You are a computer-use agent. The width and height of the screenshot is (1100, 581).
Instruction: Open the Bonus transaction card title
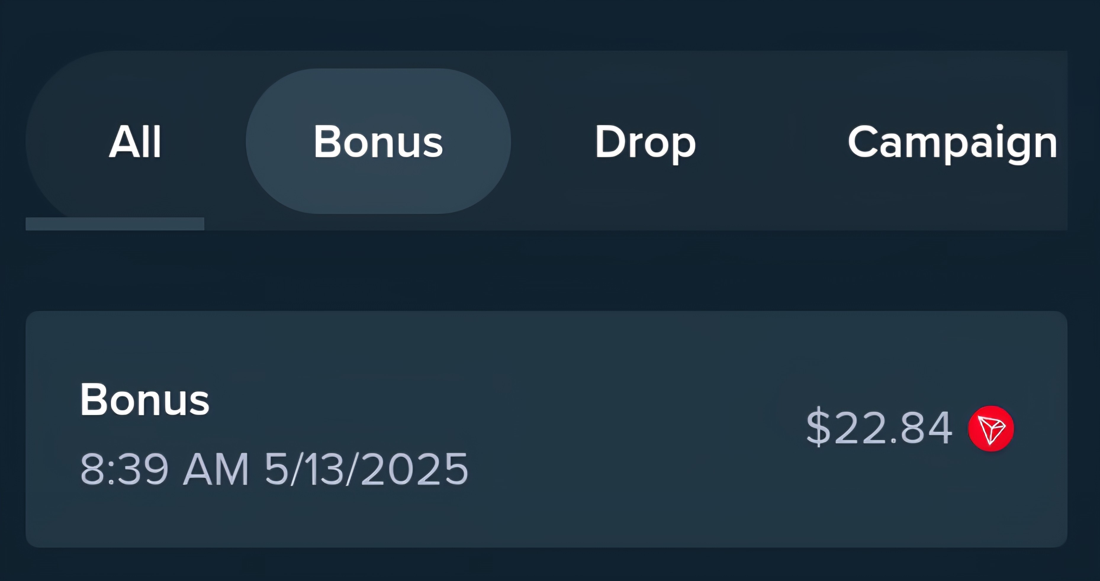pos(145,399)
